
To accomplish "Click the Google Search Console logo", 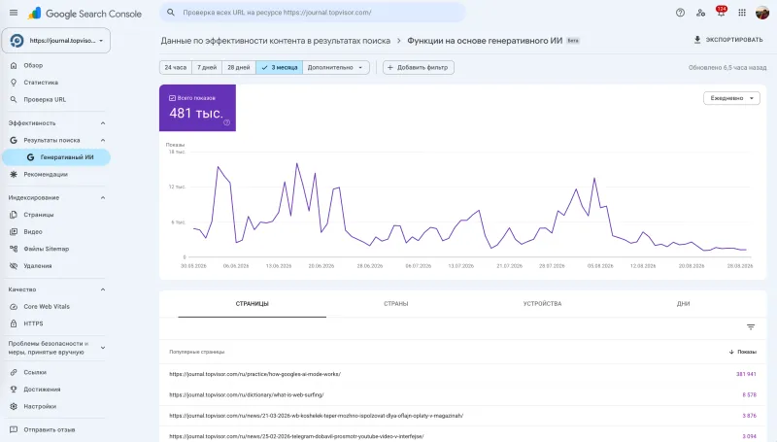I will (84, 14).
